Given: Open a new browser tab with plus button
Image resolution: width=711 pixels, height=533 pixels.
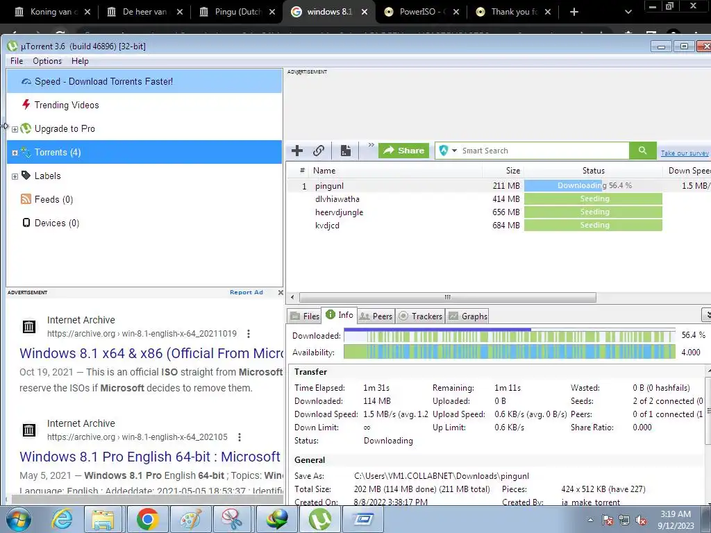Looking at the screenshot, I should (574, 12).
